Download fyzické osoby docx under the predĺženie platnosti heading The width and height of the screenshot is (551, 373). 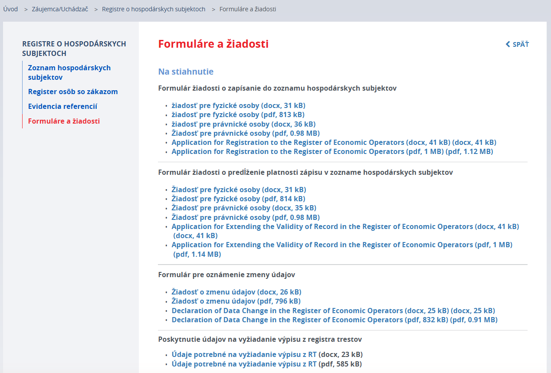click(239, 190)
